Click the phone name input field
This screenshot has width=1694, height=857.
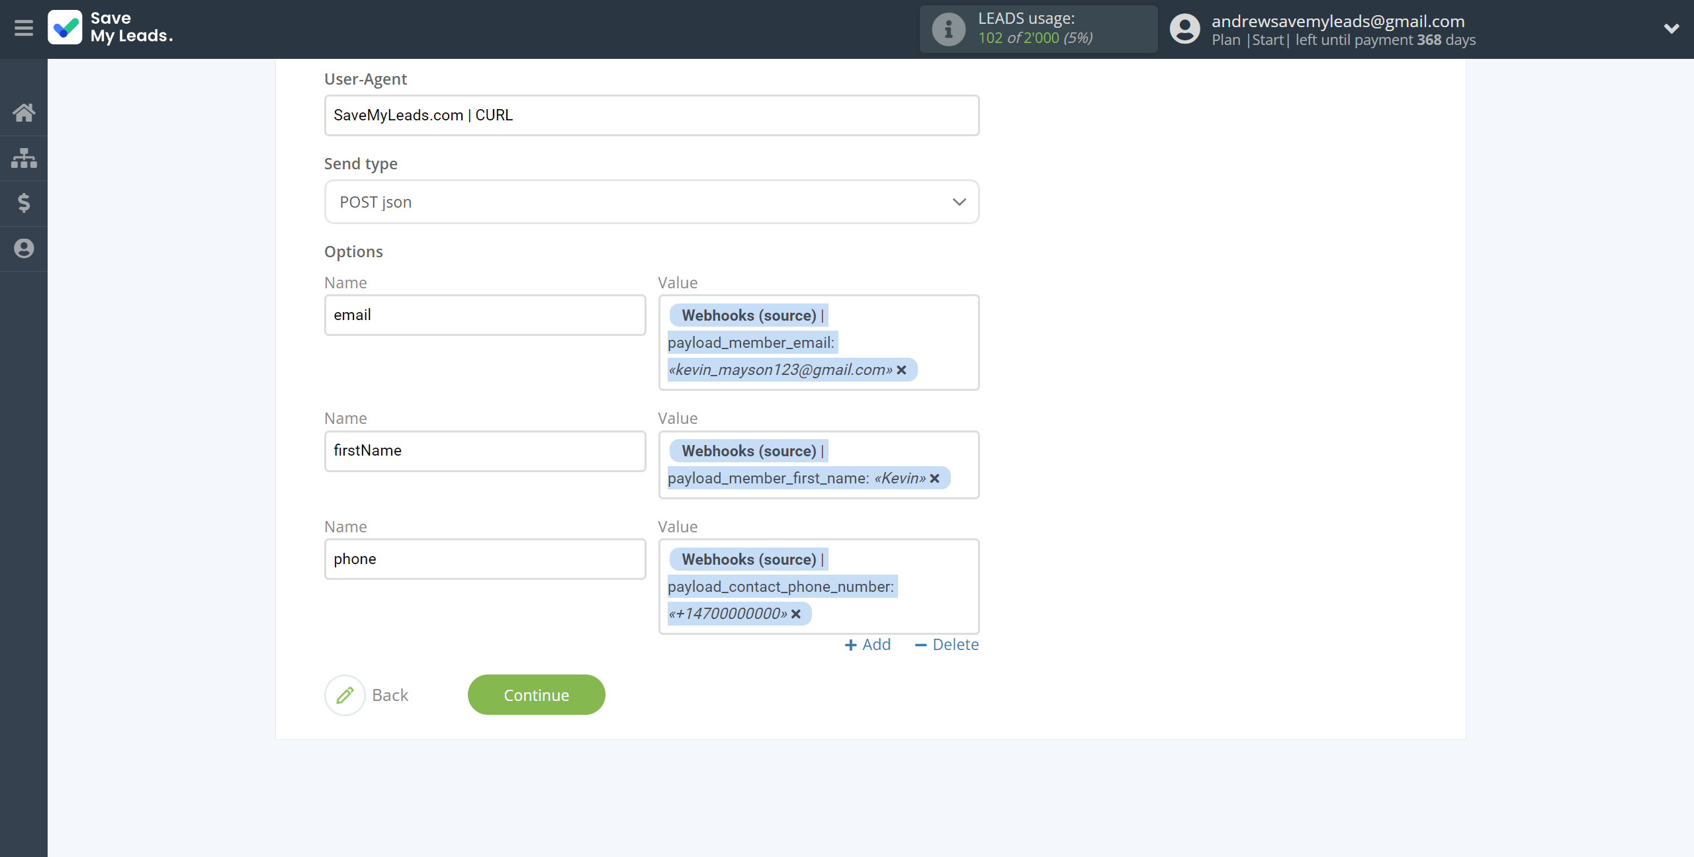click(485, 559)
